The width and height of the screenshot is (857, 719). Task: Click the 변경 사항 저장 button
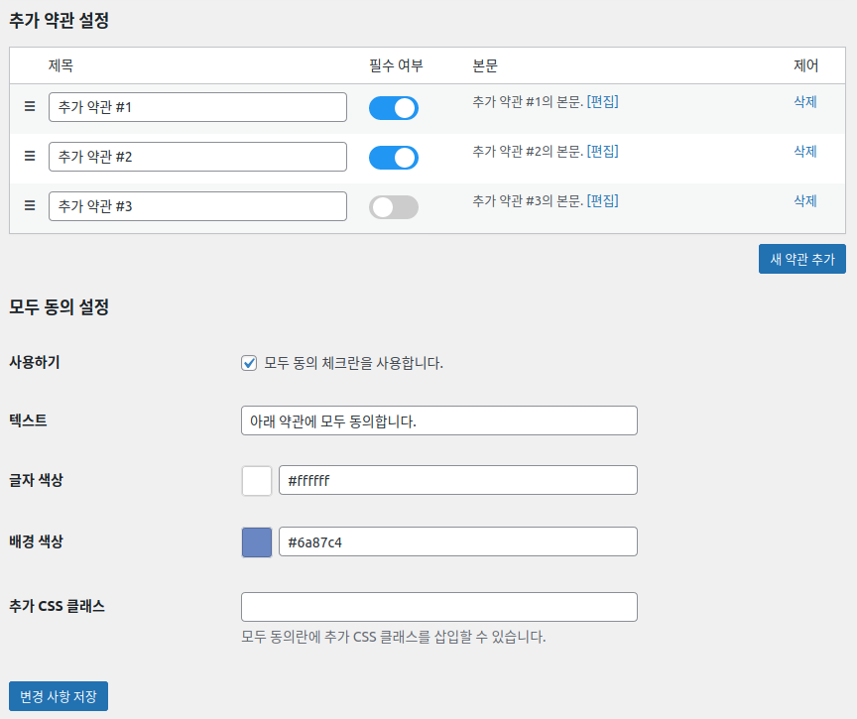(x=59, y=696)
